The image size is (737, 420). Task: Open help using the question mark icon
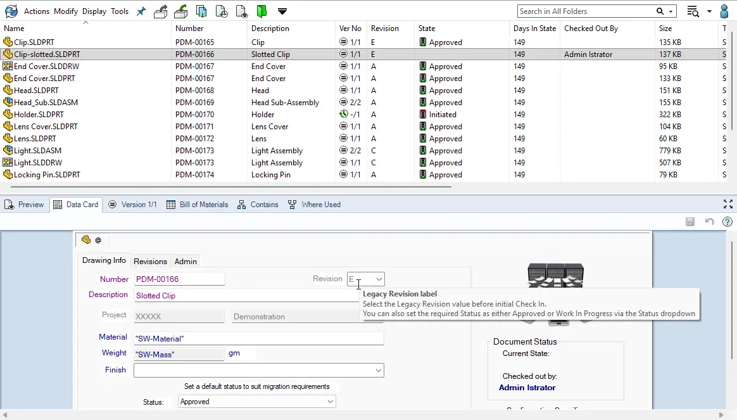[727, 222]
